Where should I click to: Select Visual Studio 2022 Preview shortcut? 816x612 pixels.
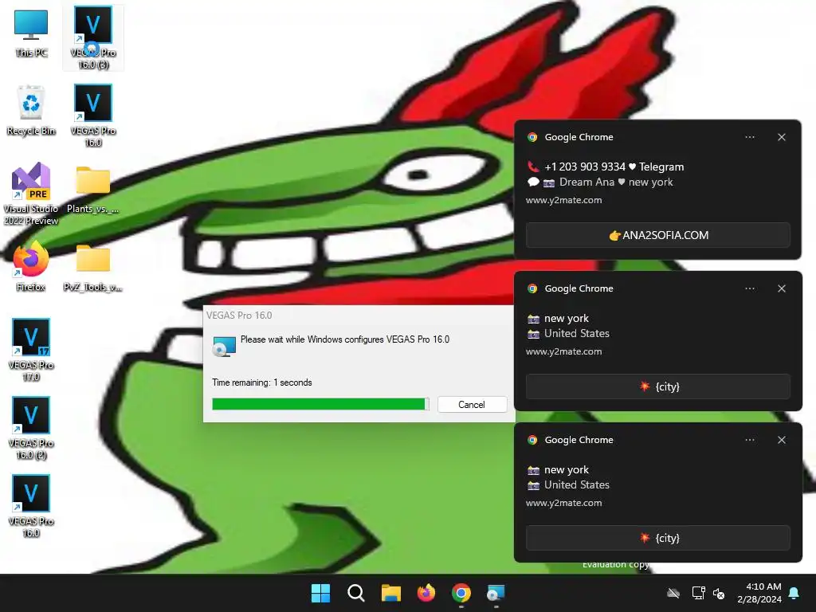pos(31,194)
